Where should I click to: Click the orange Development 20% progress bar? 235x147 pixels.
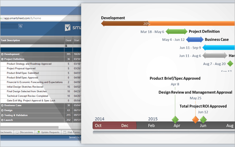(147, 24)
